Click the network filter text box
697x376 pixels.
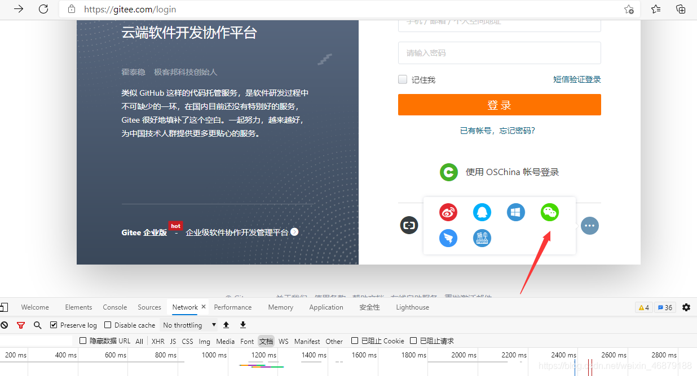click(36, 341)
